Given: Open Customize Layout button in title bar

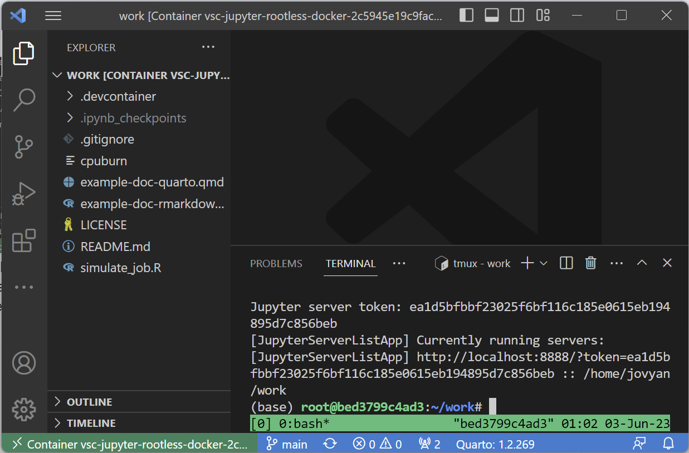Looking at the screenshot, I should (x=543, y=16).
